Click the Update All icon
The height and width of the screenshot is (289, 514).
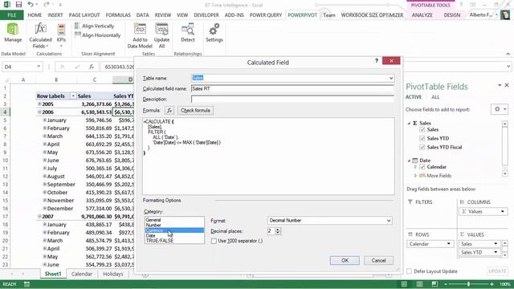pos(161,35)
